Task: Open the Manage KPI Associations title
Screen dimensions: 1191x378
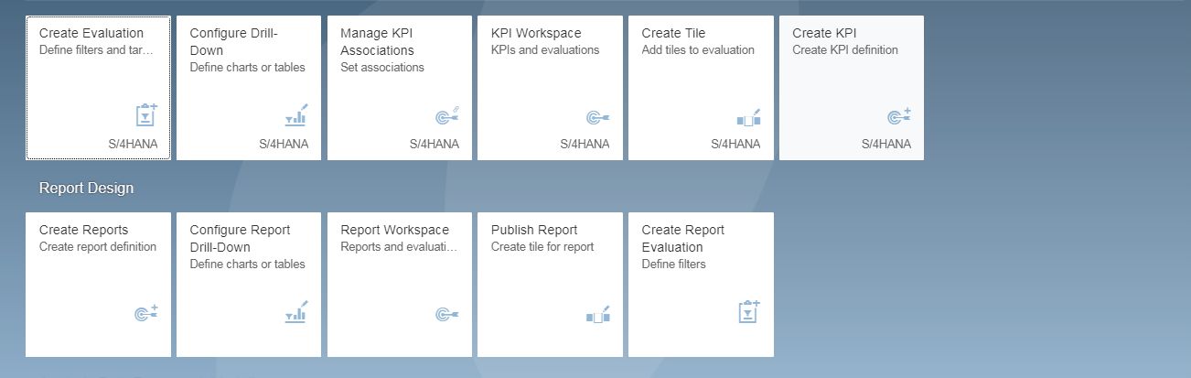Action: pyautogui.click(x=379, y=41)
